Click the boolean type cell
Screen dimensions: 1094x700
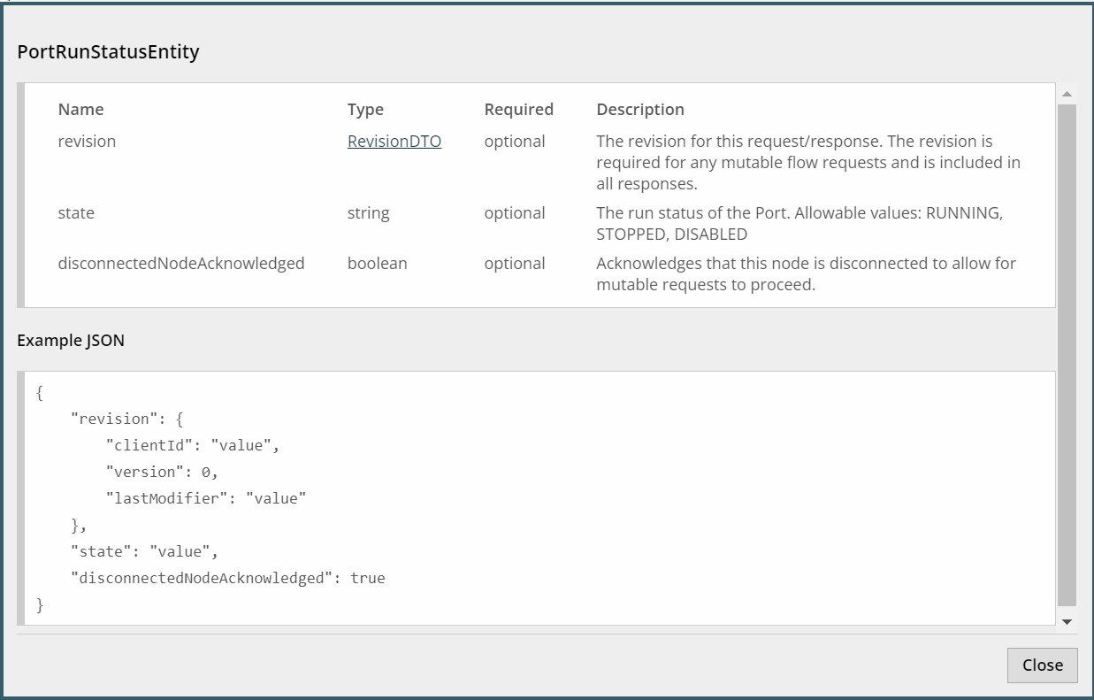(377, 264)
